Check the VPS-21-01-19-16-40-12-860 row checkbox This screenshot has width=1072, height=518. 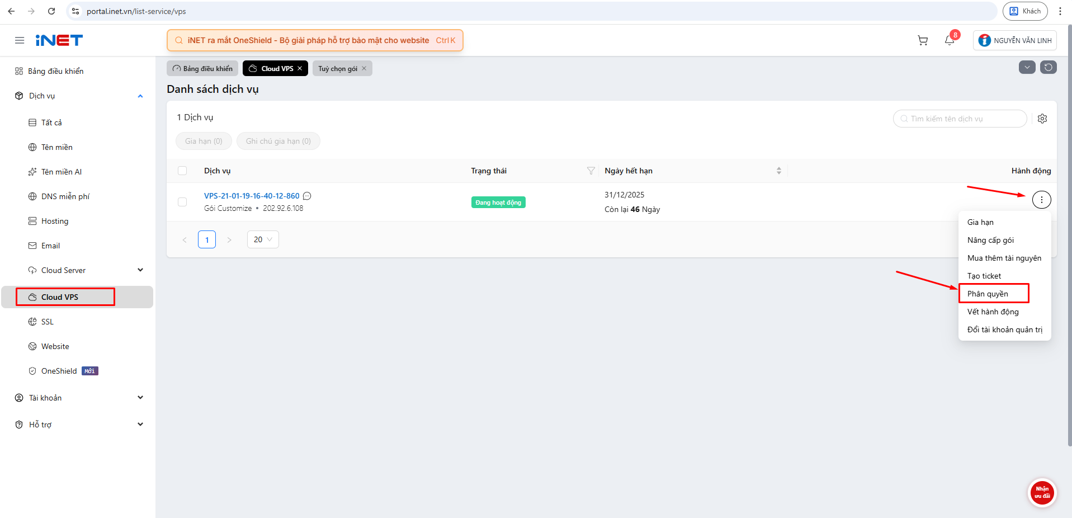point(182,202)
